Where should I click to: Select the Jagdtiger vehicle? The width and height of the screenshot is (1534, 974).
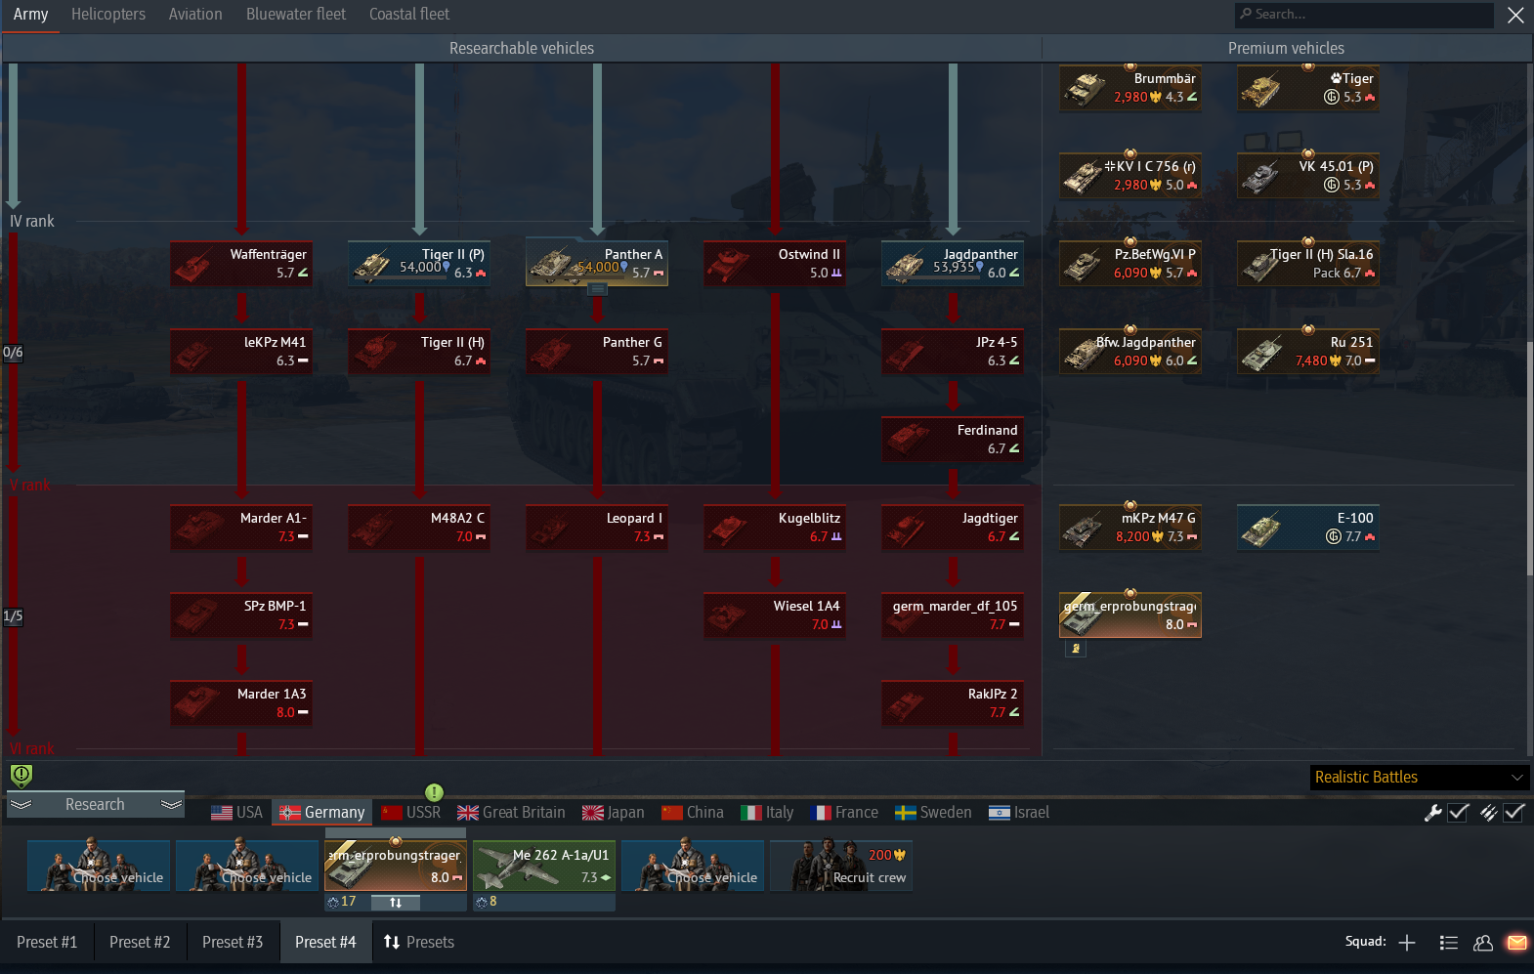[953, 528]
